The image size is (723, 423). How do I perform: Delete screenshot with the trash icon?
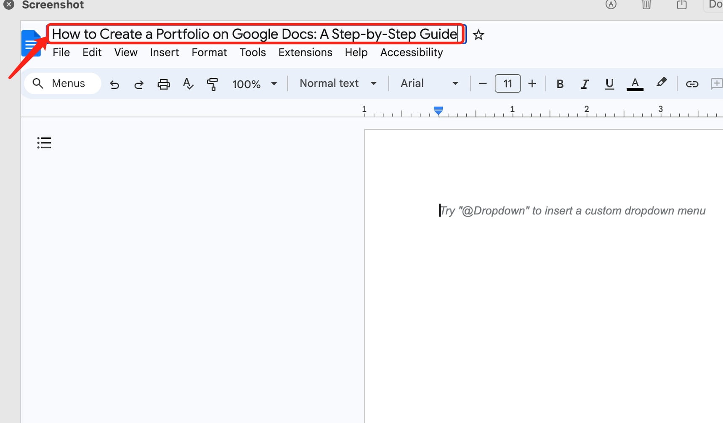click(646, 5)
